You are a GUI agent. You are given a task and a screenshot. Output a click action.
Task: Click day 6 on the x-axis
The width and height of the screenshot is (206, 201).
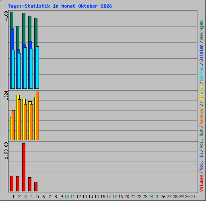[x=43, y=197]
